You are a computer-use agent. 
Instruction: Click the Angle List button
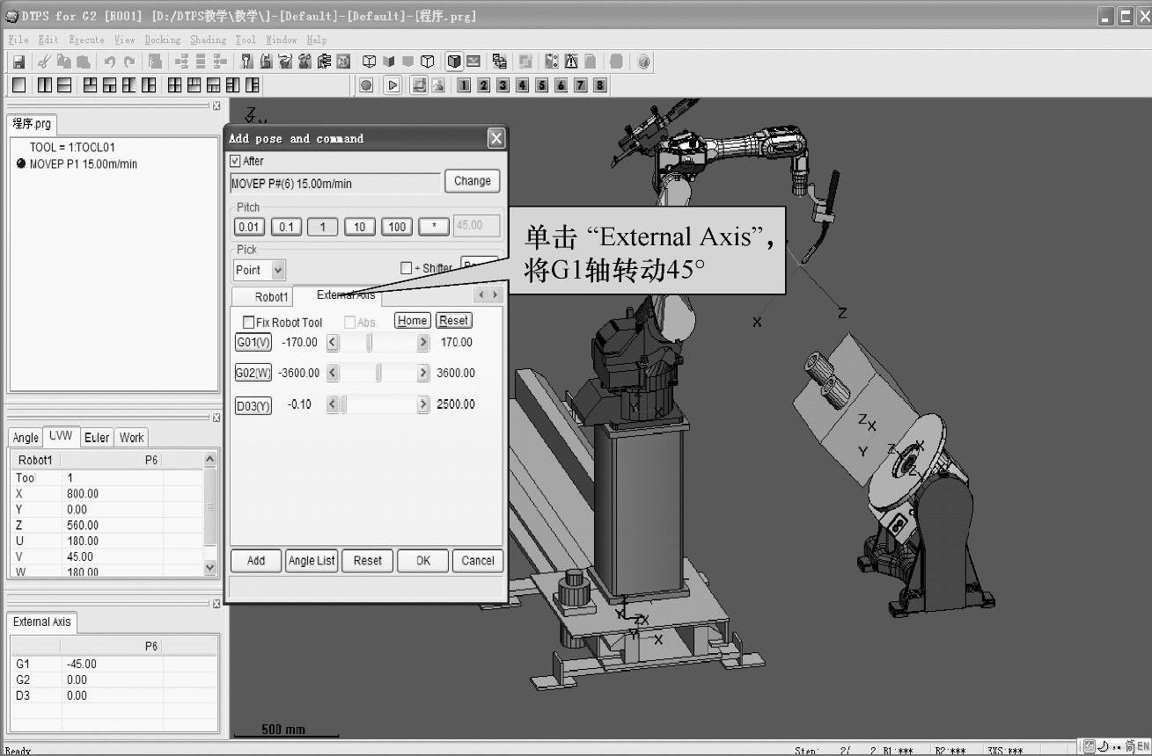[x=312, y=561]
